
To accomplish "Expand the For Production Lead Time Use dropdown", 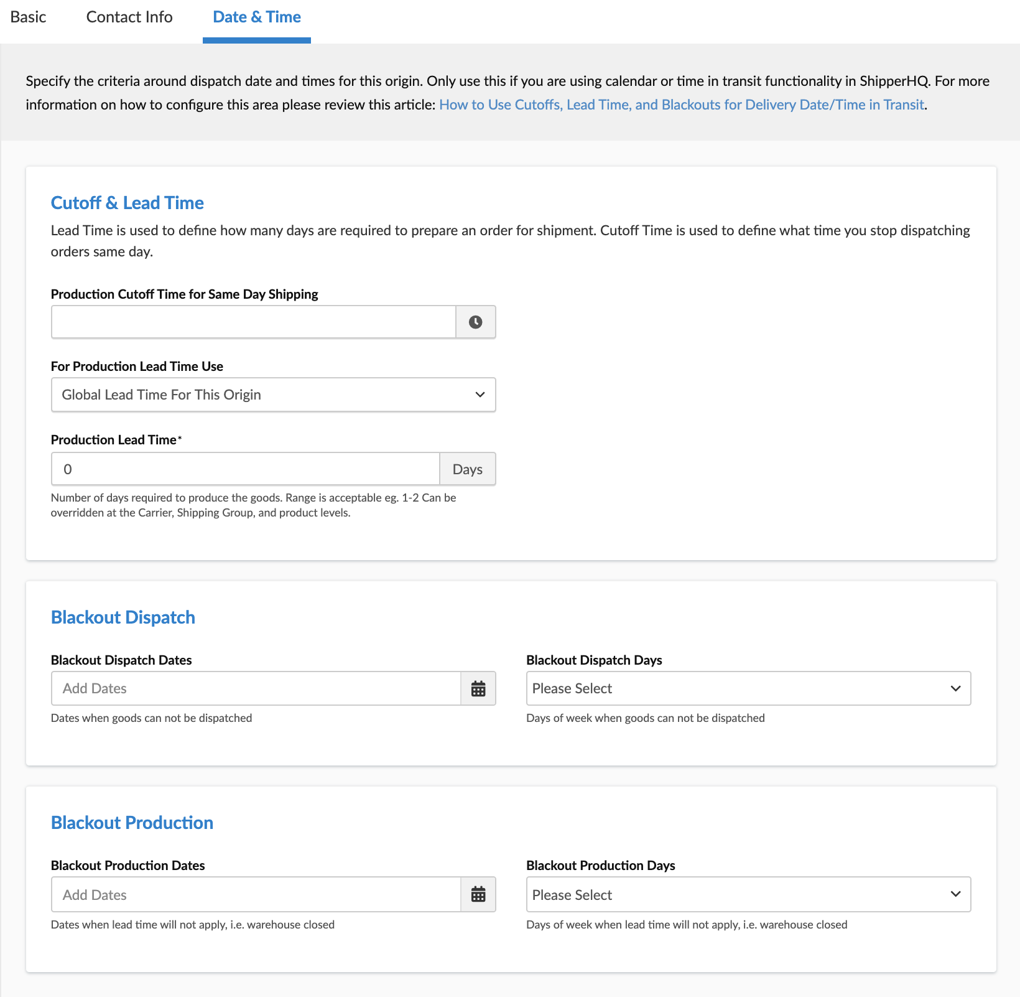I will pyautogui.click(x=273, y=395).
